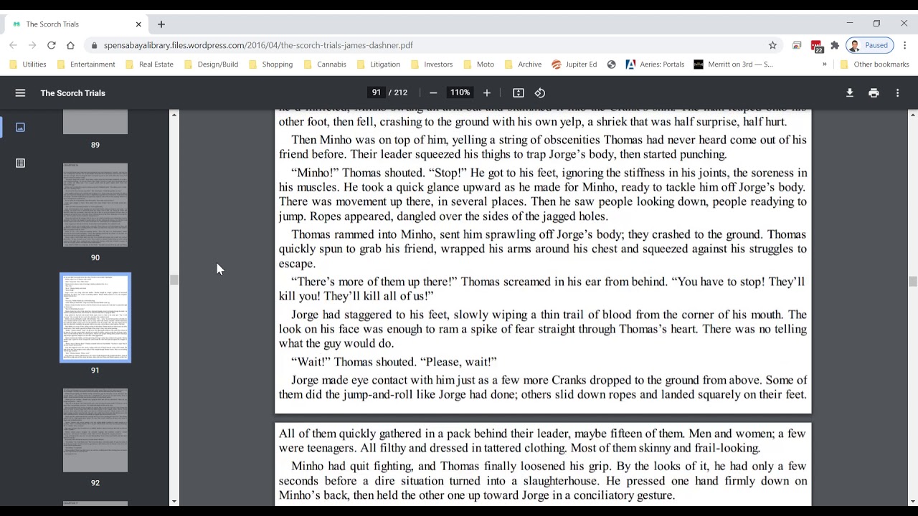918x516 pixels.
Task: Click the document scrollbar thumb
Action: pyautogui.click(x=912, y=281)
